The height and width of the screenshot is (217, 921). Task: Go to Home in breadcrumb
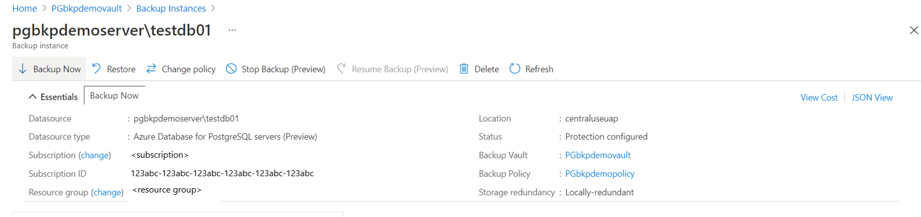(x=24, y=8)
